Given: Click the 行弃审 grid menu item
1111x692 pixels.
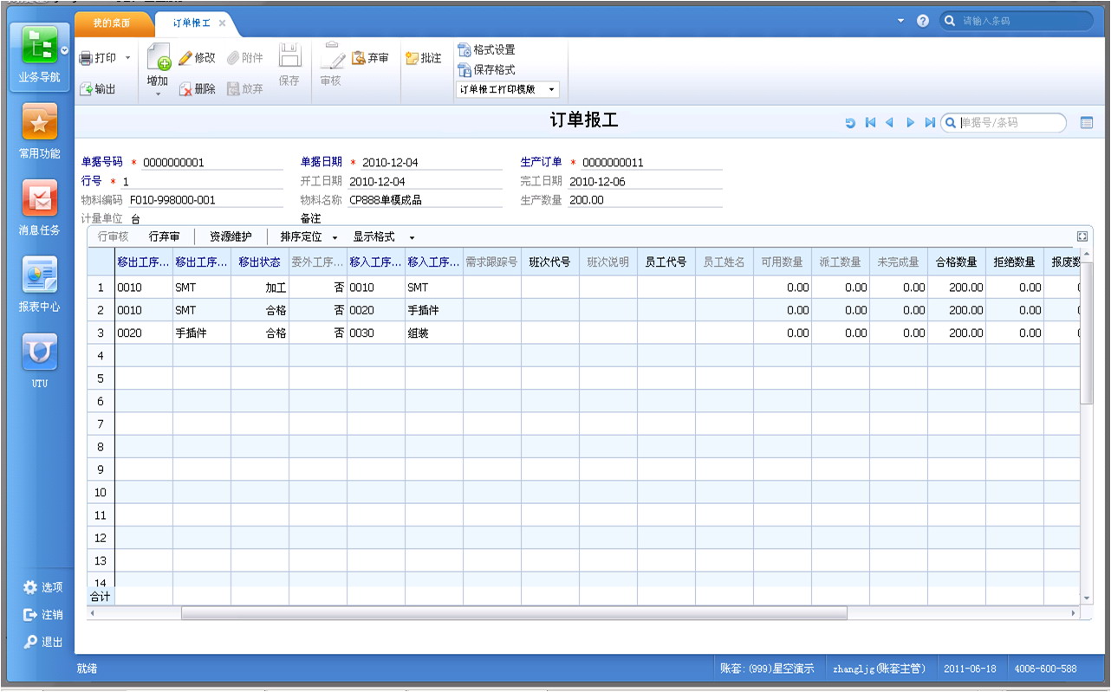Looking at the screenshot, I should (165, 236).
